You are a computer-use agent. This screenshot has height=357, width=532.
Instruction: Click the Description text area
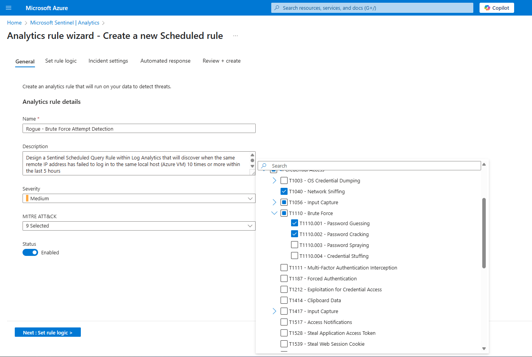[136, 163]
